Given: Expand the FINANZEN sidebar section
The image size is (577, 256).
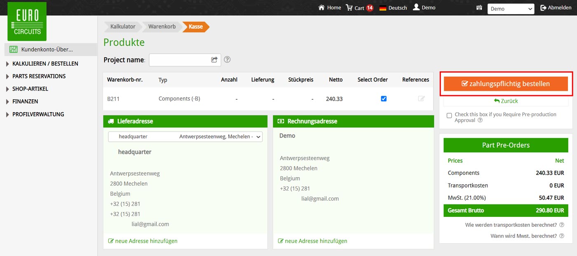Looking at the screenshot, I should click(x=25, y=101).
